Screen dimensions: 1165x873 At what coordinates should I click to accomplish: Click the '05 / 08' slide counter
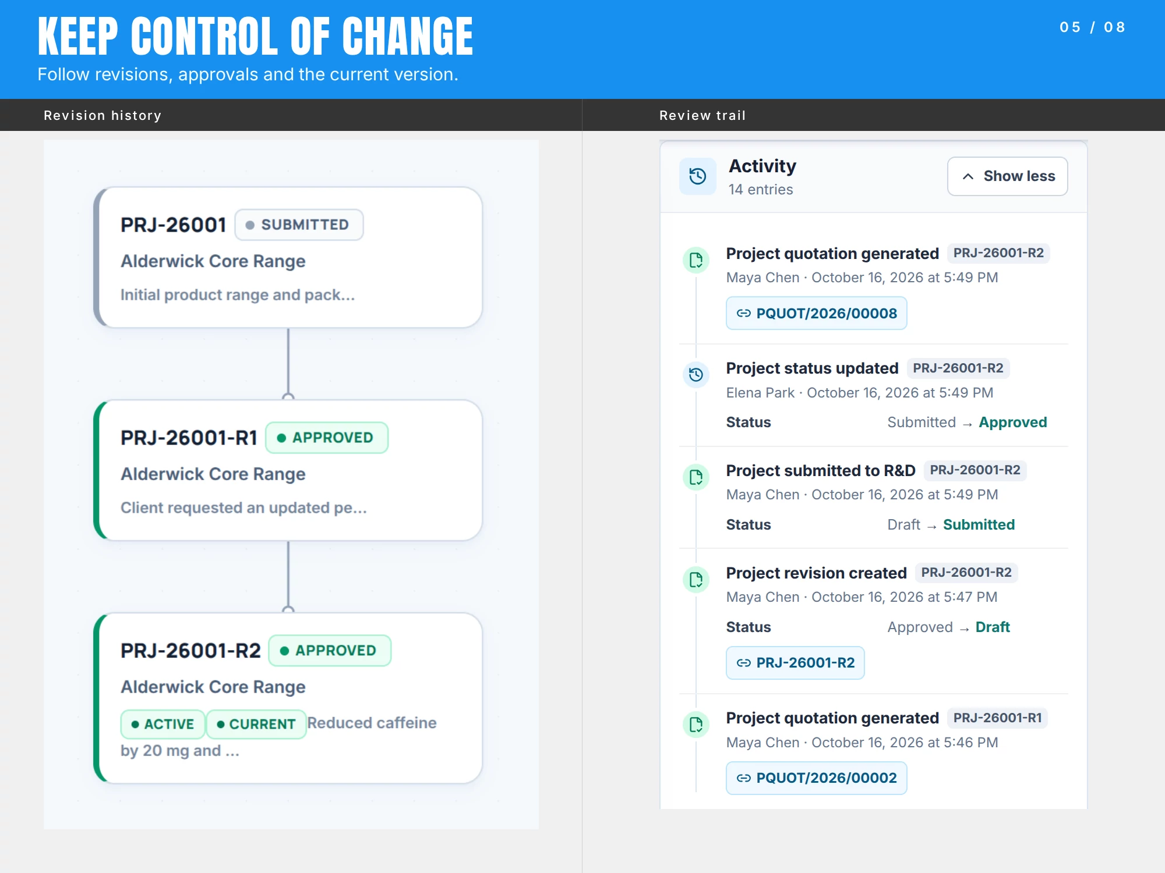coord(1092,27)
